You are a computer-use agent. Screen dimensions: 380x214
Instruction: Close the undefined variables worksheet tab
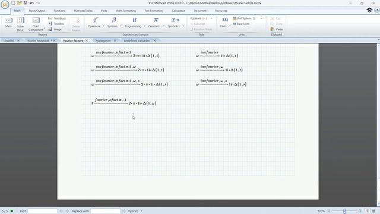coord(154,40)
